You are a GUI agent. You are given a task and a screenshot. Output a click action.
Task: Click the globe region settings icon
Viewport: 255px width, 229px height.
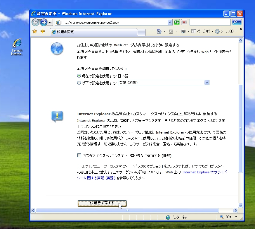point(57,49)
